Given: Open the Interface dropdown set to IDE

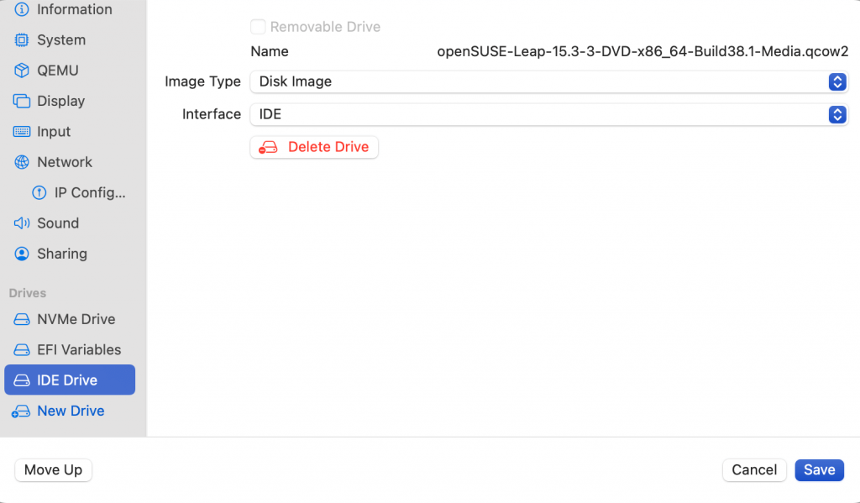Looking at the screenshot, I should [x=549, y=114].
